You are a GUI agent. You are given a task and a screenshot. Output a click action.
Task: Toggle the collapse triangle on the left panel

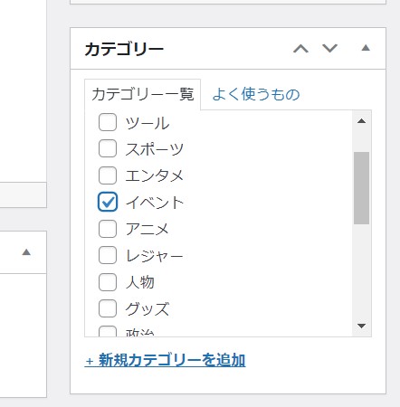coord(26,252)
